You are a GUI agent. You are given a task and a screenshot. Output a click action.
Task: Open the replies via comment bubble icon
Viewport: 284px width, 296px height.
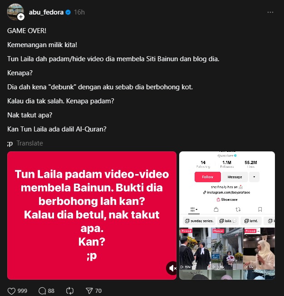(42, 291)
